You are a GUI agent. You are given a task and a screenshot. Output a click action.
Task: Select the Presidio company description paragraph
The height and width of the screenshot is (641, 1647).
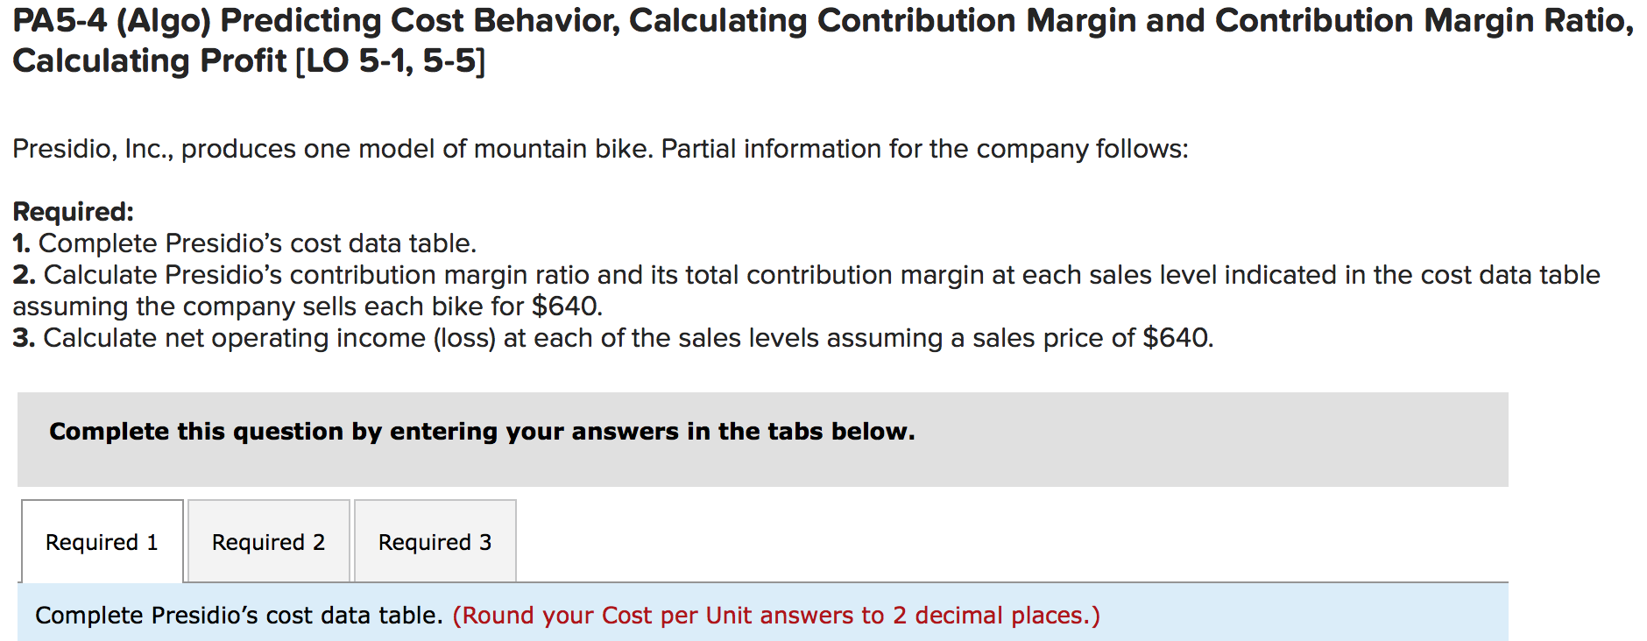point(600,148)
